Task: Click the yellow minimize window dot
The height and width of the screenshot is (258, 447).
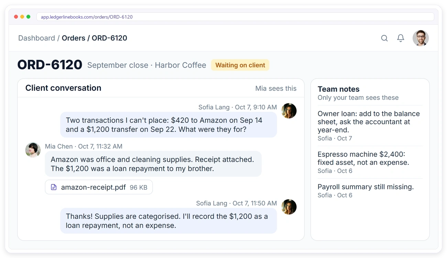Action: tap(22, 17)
